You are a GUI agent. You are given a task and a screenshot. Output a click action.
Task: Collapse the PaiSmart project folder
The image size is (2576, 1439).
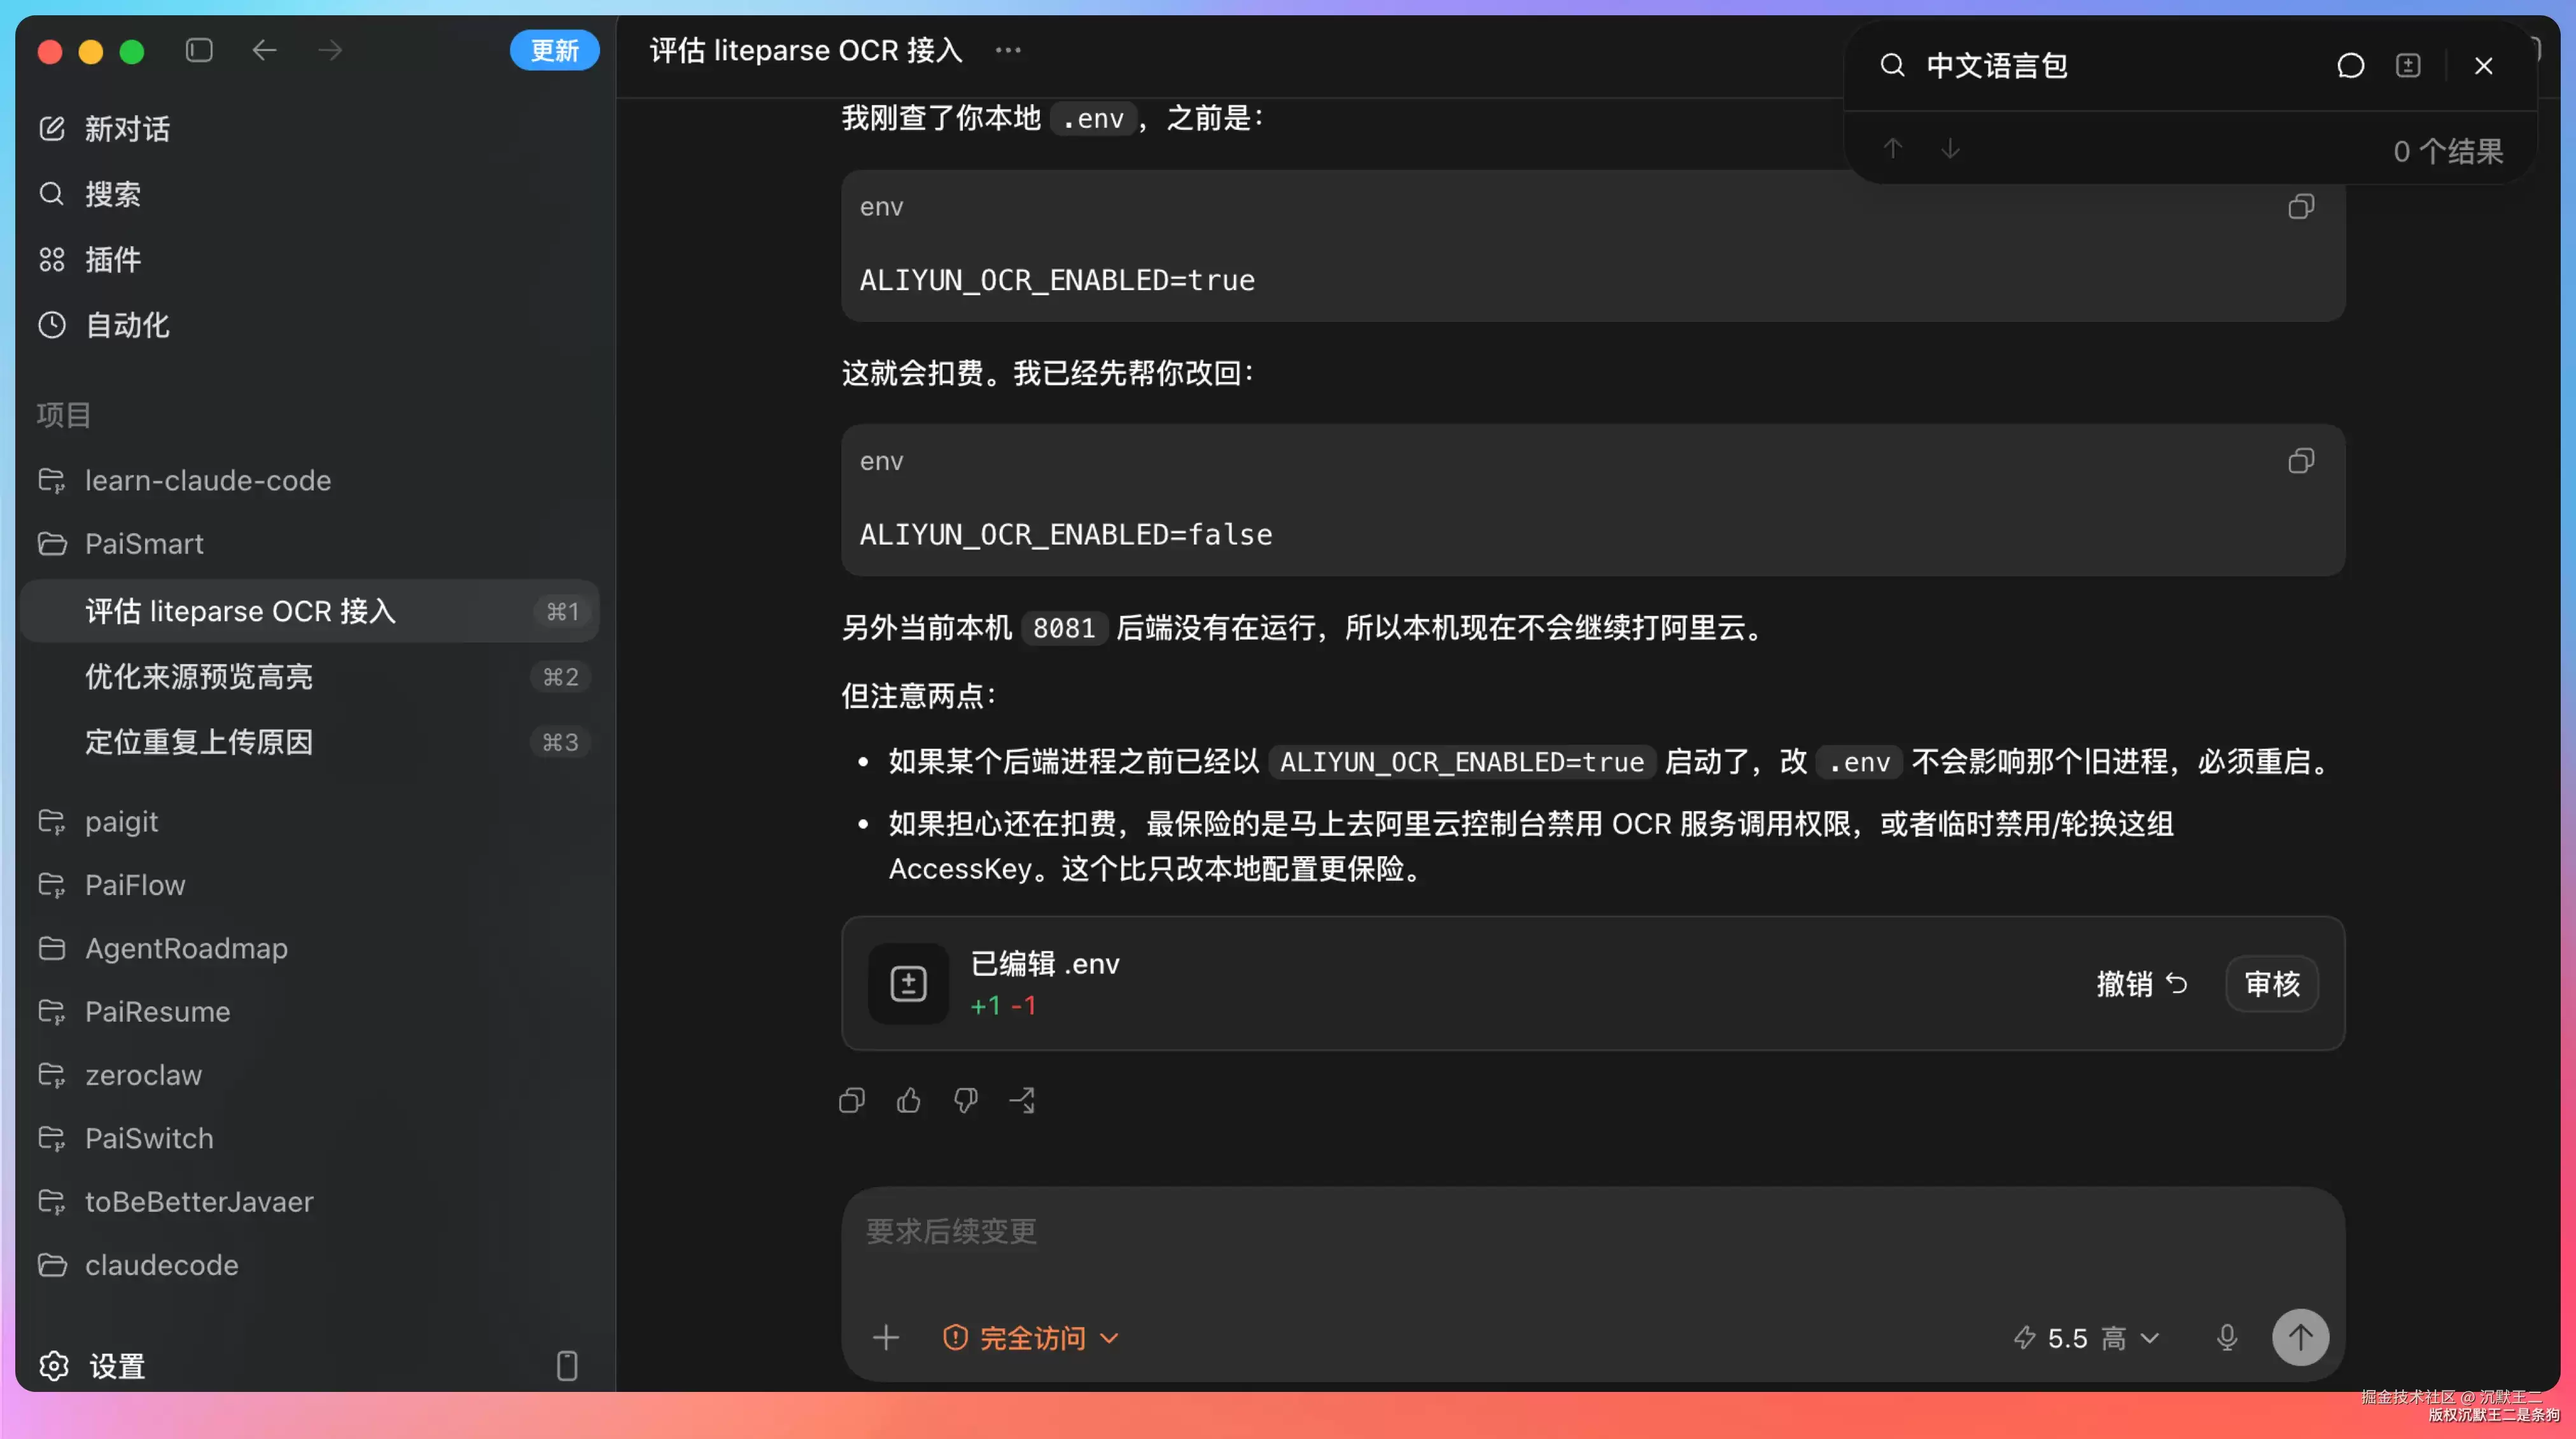[x=308, y=544]
